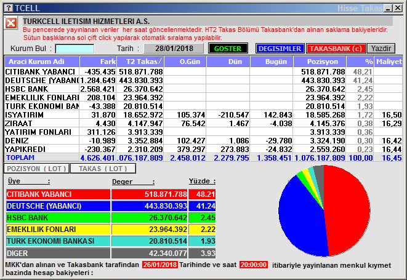Click TOPLAM Maliyet value 16,45
This screenshot has width=407, height=280.
pos(392,158)
